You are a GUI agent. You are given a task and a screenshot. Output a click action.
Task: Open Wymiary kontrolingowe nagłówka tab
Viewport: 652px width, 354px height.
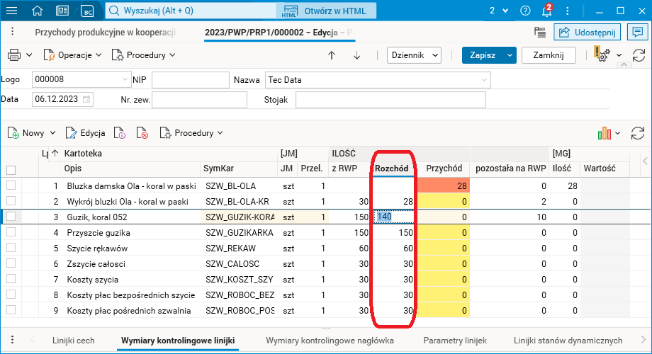[330, 341]
